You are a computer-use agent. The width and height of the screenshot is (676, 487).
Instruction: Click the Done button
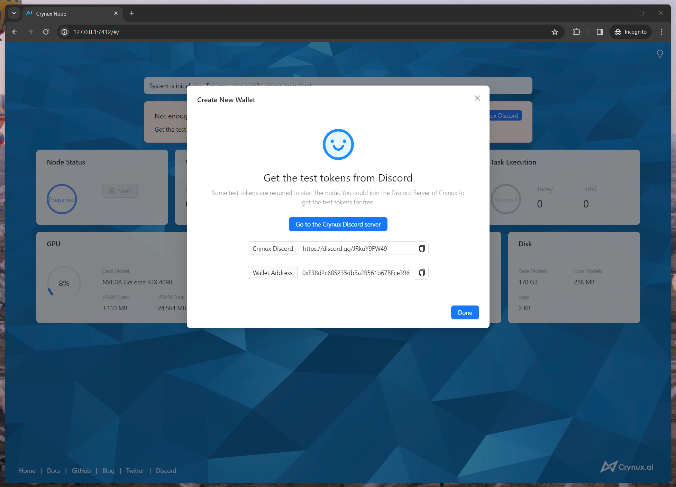(x=465, y=312)
